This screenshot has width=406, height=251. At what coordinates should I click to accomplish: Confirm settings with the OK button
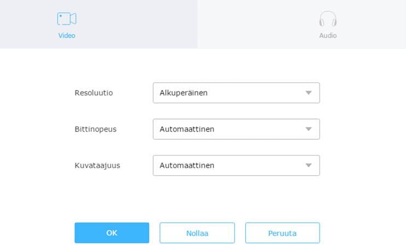pyautogui.click(x=112, y=233)
